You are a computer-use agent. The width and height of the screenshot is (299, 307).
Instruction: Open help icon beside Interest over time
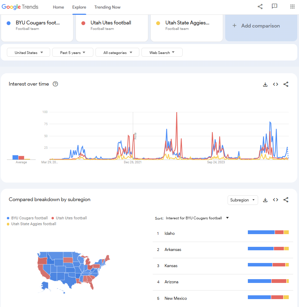pos(55,84)
